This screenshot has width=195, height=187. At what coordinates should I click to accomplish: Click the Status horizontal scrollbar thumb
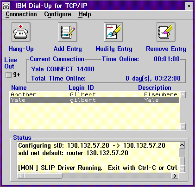43,176
